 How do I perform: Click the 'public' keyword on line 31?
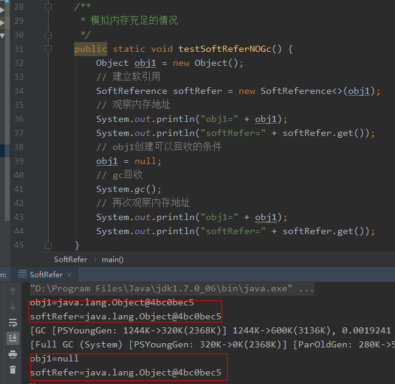(91, 49)
